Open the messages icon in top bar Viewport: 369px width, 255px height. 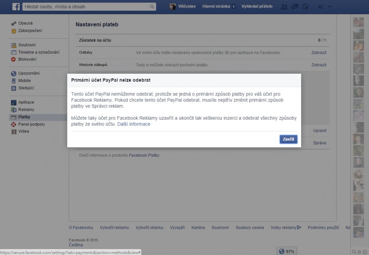(295, 7)
